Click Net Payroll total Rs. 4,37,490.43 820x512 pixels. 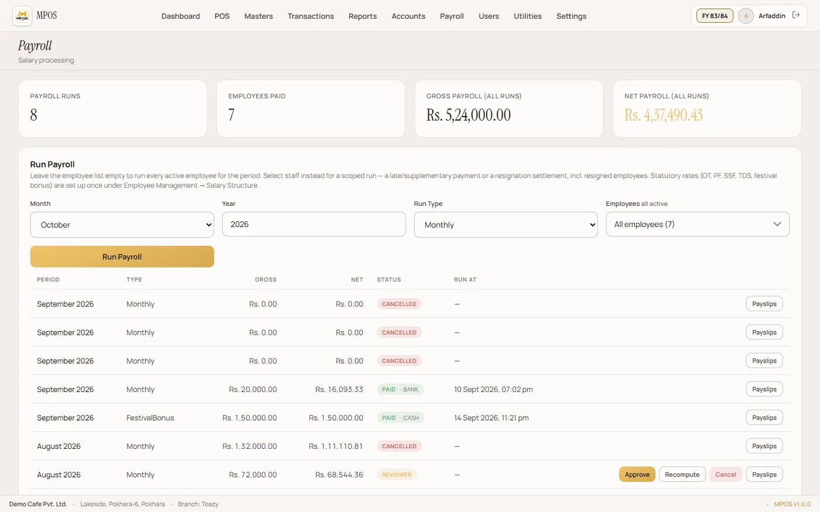tap(664, 115)
